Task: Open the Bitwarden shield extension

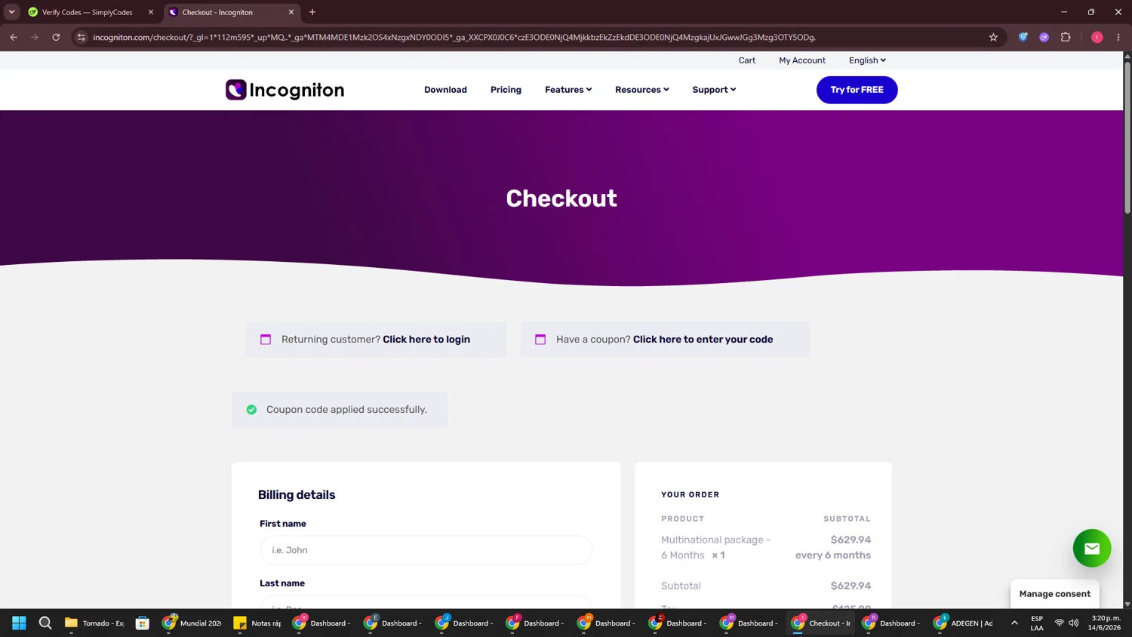Action: 1023,37
